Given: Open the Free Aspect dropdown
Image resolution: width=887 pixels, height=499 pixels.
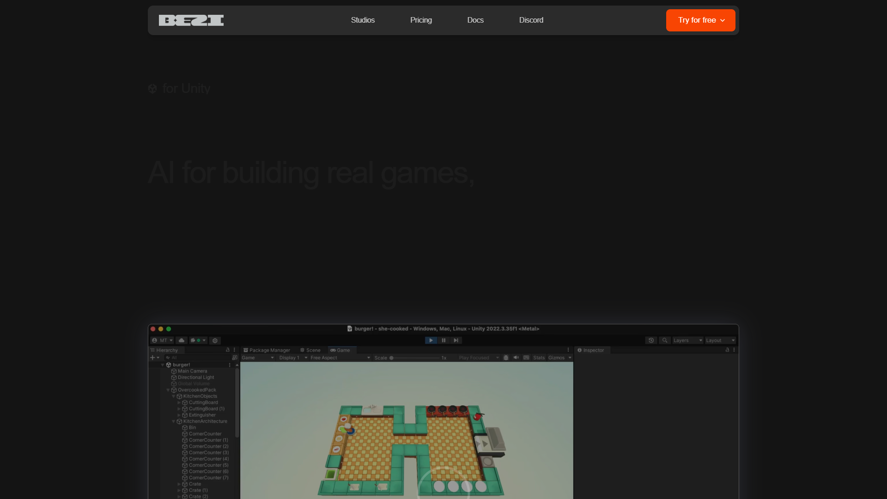Looking at the screenshot, I should click(340, 358).
